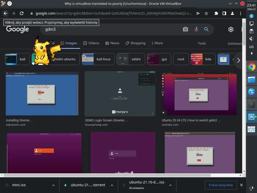This screenshot has width=257, height=193.
Task: Expand hidden tray icons arrow
Action: pos(251,53)
